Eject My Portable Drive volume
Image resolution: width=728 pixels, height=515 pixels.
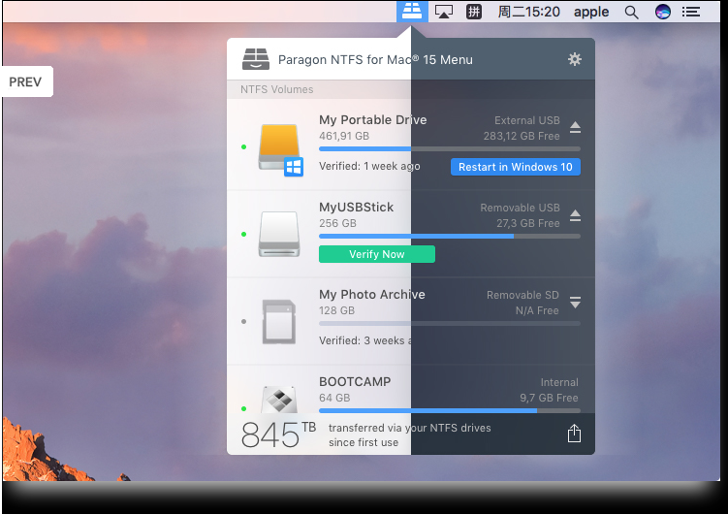coord(575,127)
